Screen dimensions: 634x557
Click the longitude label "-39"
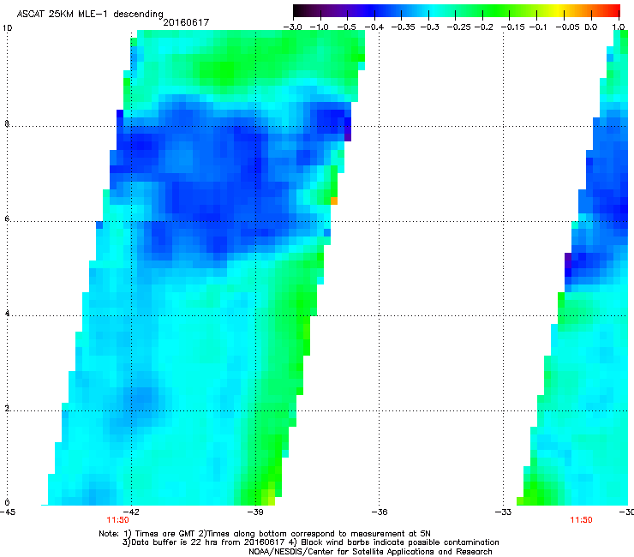pos(255,512)
